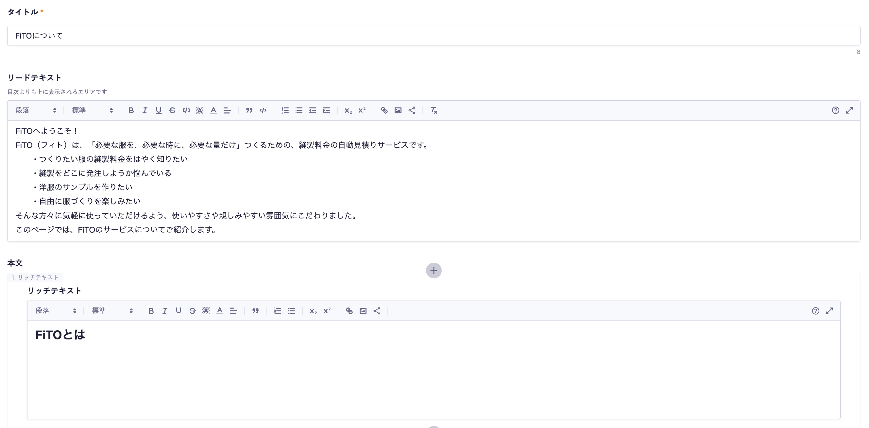The image size is (869, 428).
Task: Toggle bold in rich text body toolbar
Action: click(151, 311)
